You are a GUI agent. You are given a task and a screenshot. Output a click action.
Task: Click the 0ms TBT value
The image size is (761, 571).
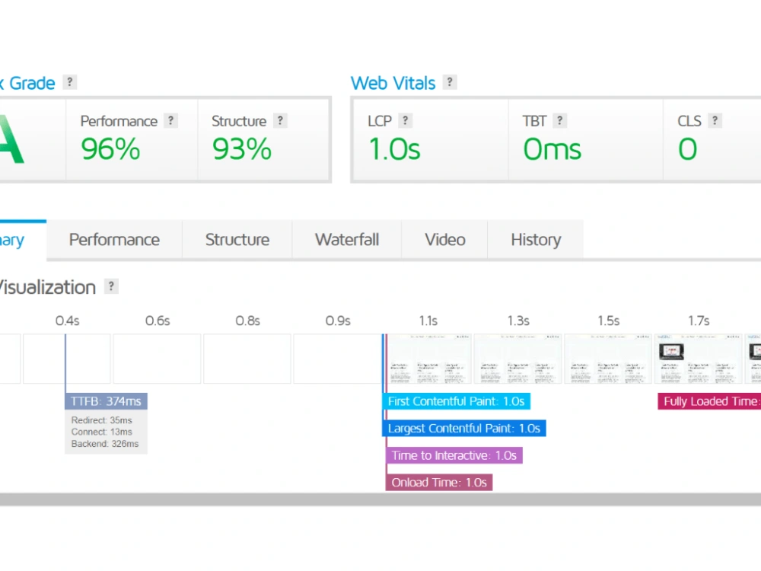(x=552, y=149)
